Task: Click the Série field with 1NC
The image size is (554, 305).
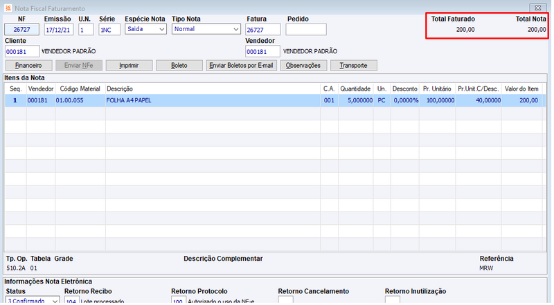Action: [x=109, y=30]
